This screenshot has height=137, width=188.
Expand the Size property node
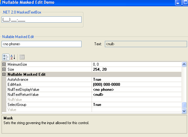point(4,69)
